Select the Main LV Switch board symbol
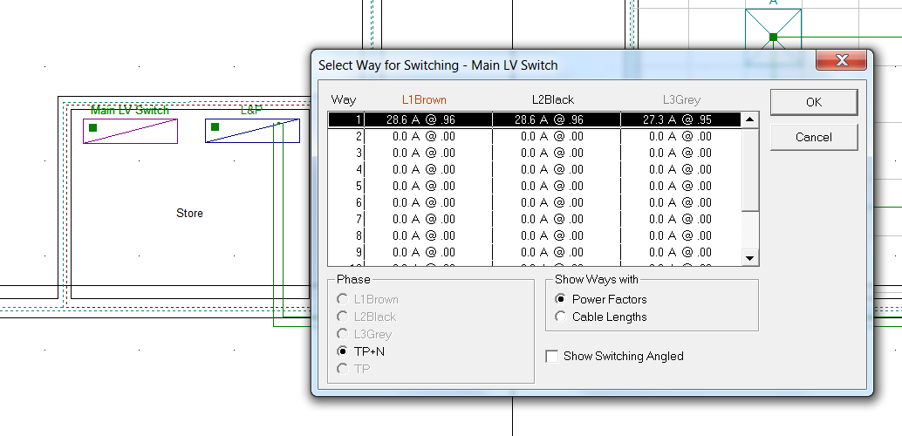 (x=131, y=131)
